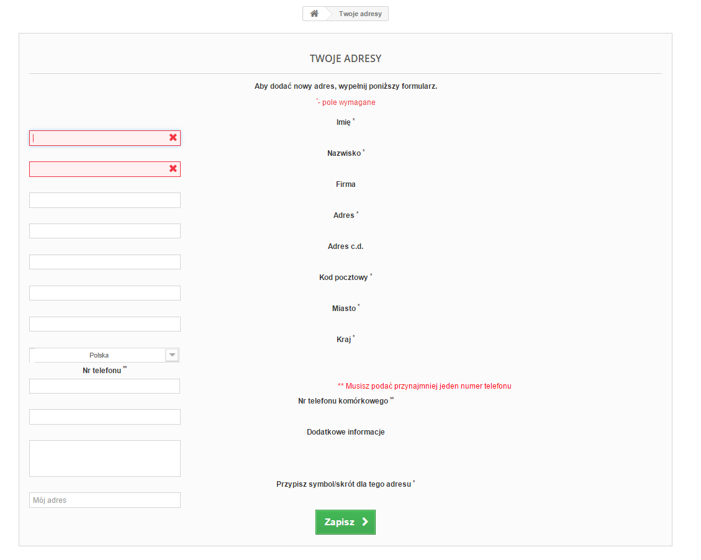
Task: Click the Twoje adresy page heading
Action: 345,59
